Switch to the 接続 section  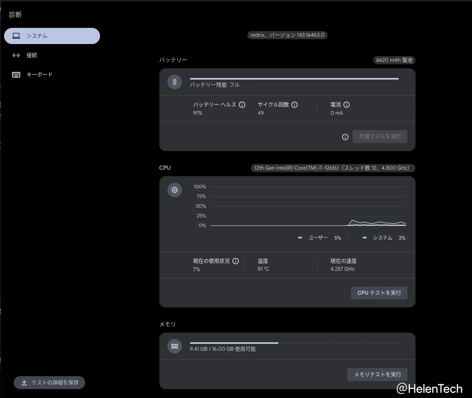(32, 55)
